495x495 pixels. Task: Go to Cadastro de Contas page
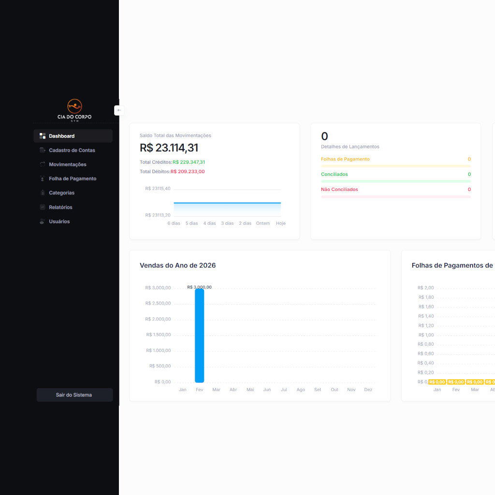[x=72, y=150]
